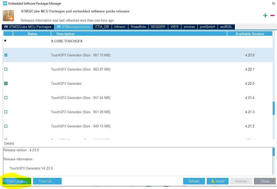The image size is (277, 189).
Task: Click the pink minus collapse-all icon
Action: [x=272, y=15]
